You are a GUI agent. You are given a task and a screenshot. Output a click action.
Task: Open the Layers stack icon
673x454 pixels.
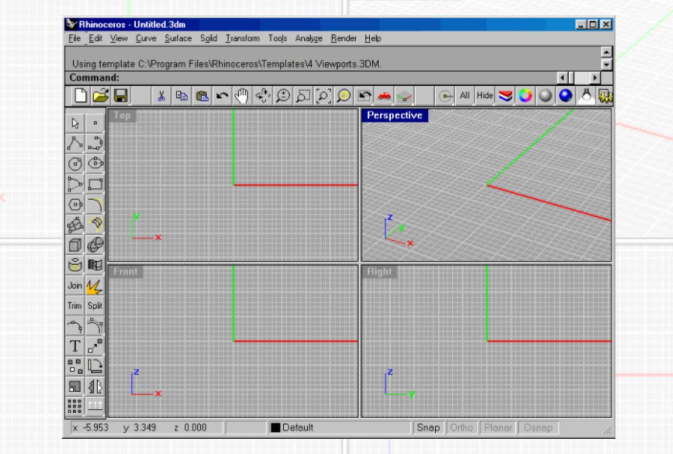(505, 95)
